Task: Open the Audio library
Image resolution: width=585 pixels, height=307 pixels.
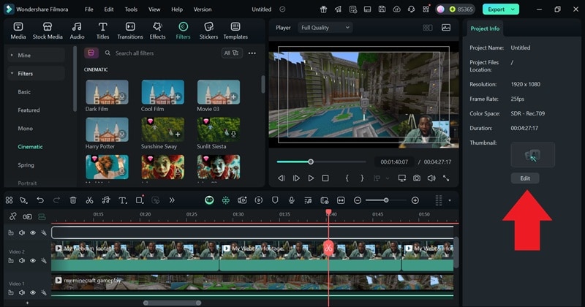Action: click(77, 31)
